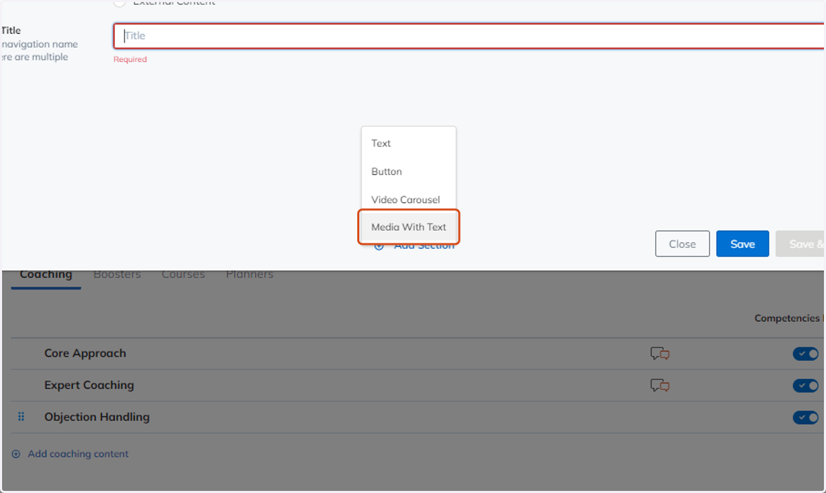Open Expert Coaching comments icon

660,385
